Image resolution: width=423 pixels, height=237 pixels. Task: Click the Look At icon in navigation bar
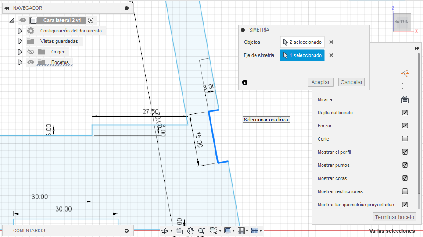[179, 231]
